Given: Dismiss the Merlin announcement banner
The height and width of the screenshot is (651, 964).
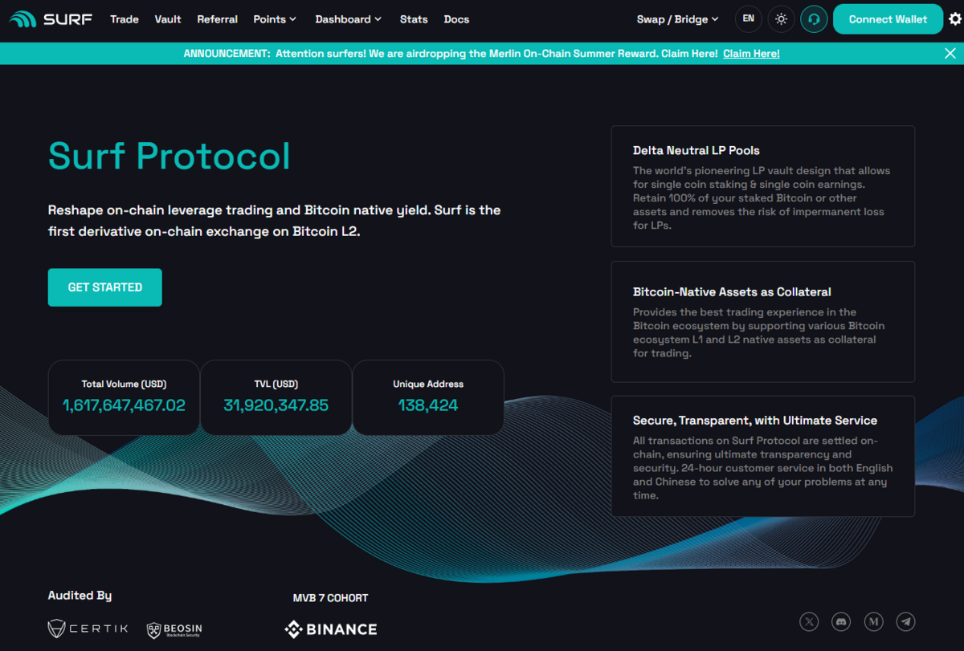Looking at the screenshot, I should tap(950, 53).
